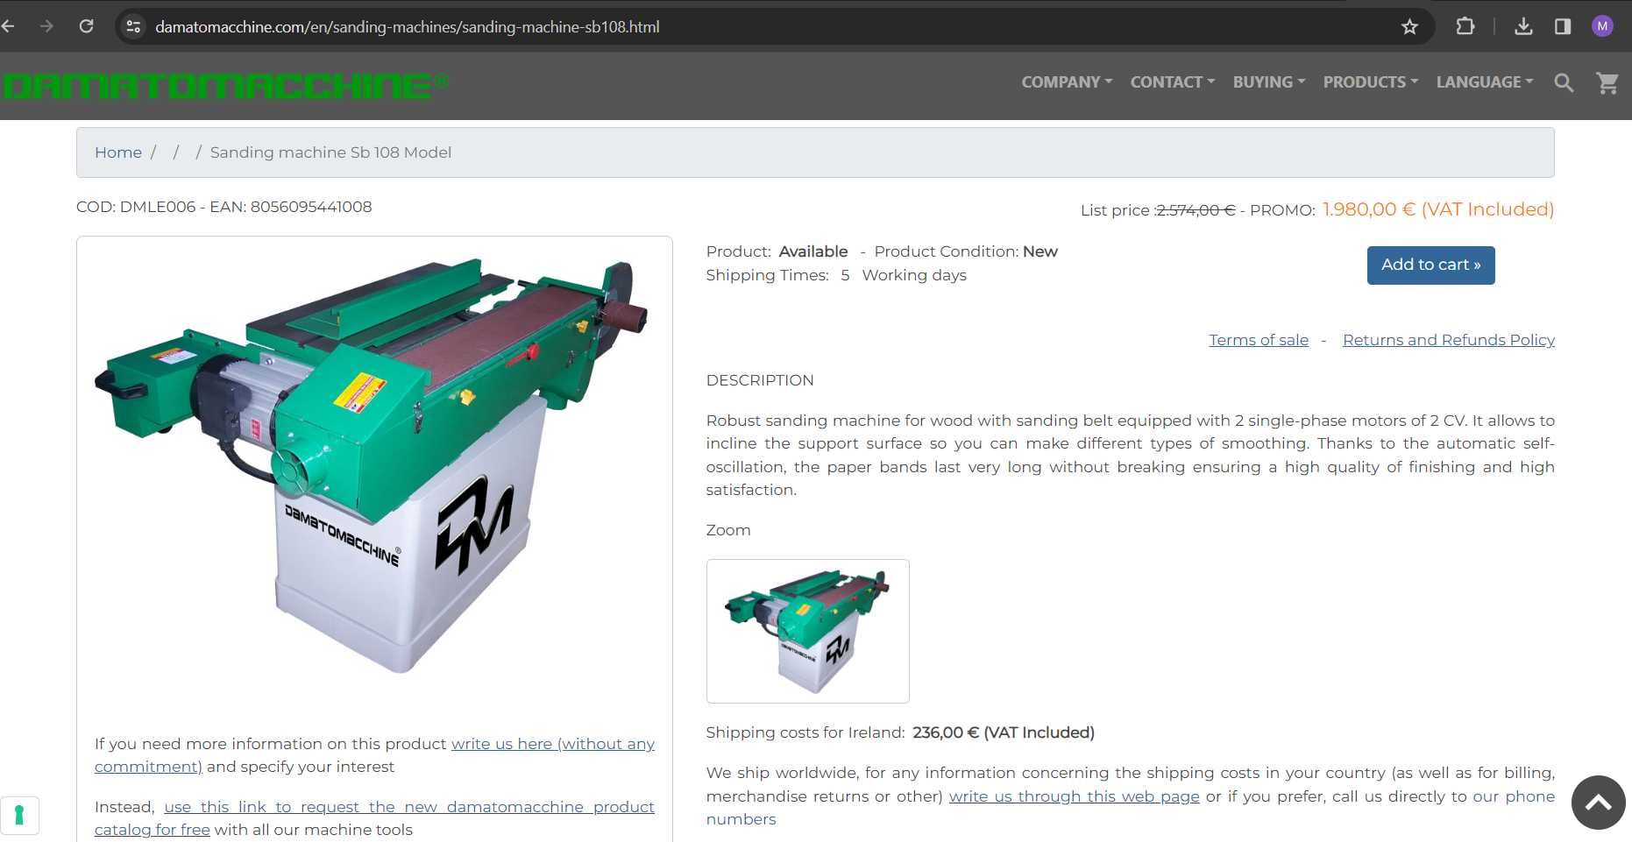This screenshot has height=842, width=1632.
Task: Click the small sanding machine zoom thumbnail
Action: click(807, 631)
